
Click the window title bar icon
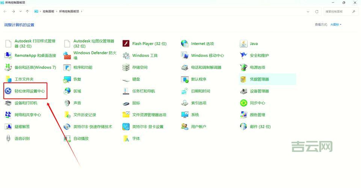click(2, 3)
